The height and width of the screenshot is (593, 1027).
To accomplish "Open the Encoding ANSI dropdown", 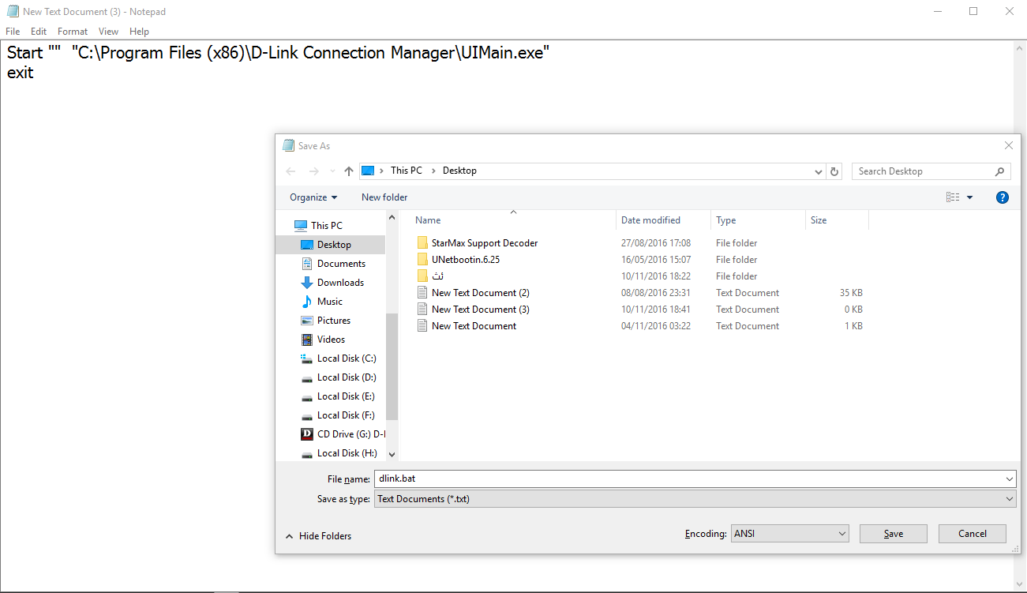I will tap(789, 534).
